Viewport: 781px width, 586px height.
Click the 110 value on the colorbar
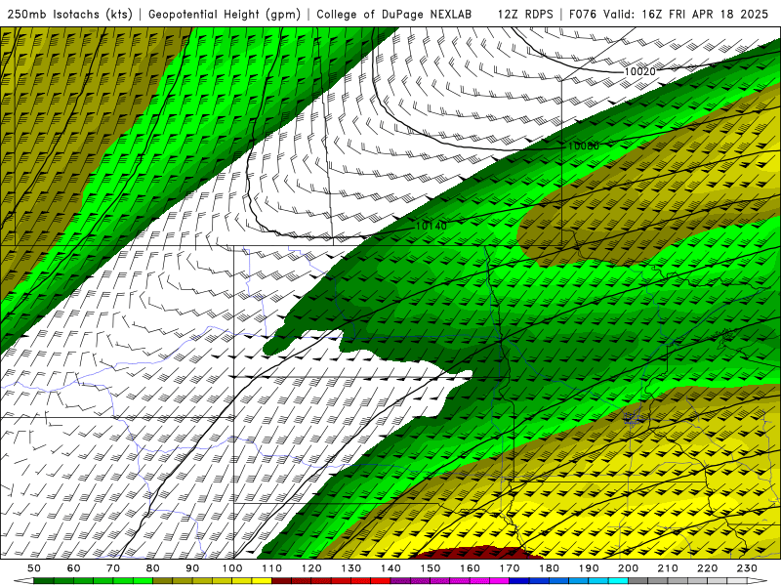[x=272, y=568]
